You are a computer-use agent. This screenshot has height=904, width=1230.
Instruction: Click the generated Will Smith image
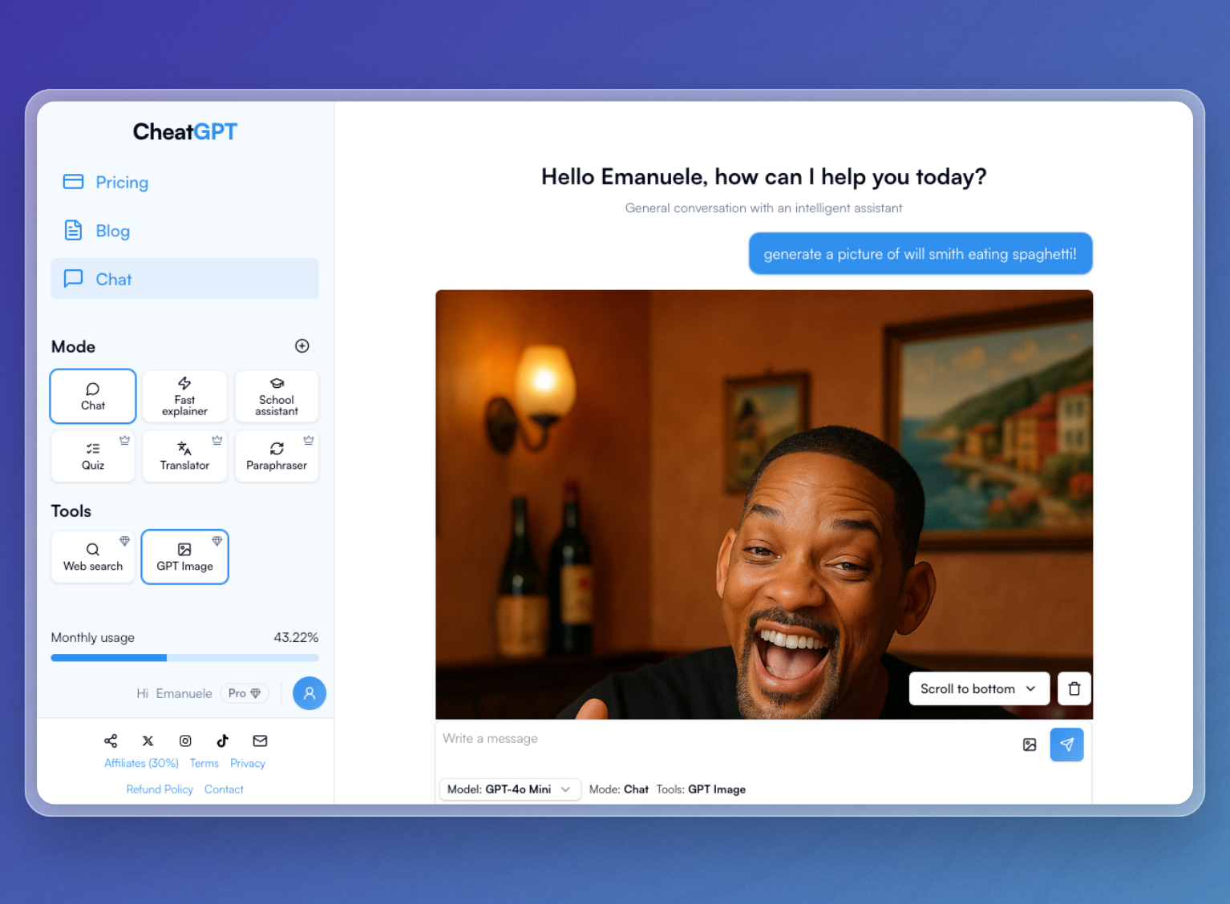764,504
